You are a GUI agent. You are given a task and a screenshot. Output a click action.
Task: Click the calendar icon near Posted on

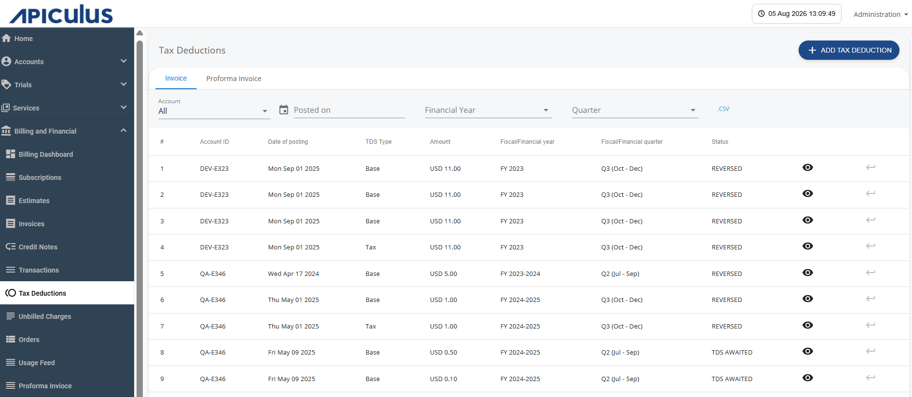coord(284,110)
